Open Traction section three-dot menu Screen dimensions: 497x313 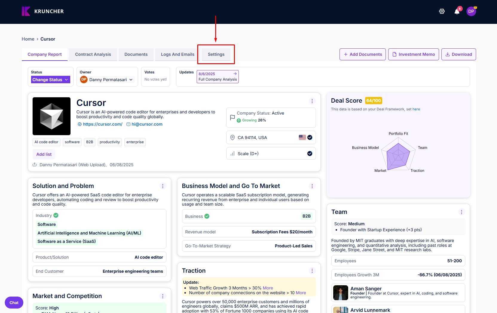pyautogui.click(x=312, y=271)
